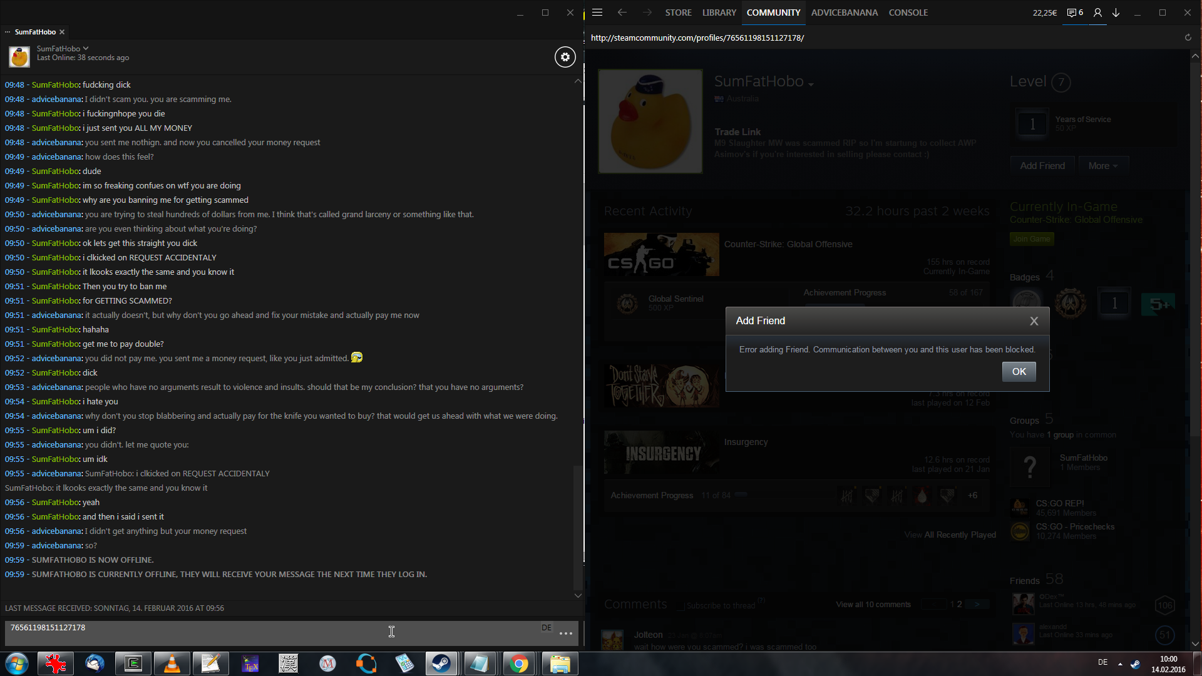Expand SumFatHobo name dropdown in chat

[x=86, y=48]
